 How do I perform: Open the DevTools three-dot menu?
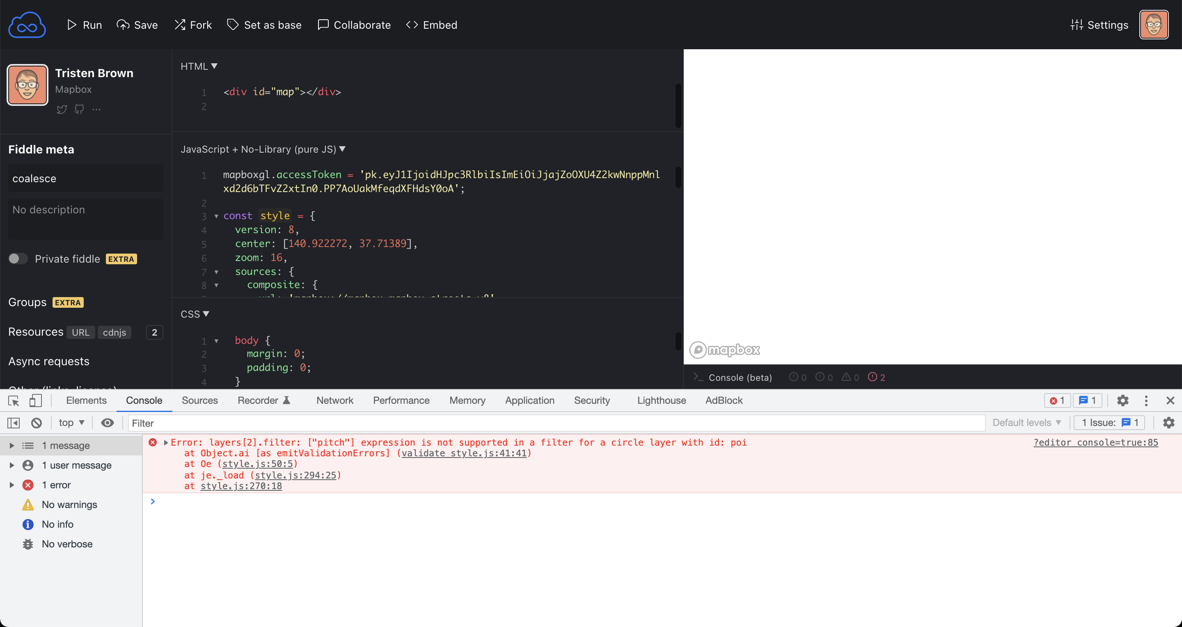coord(1146,400)
